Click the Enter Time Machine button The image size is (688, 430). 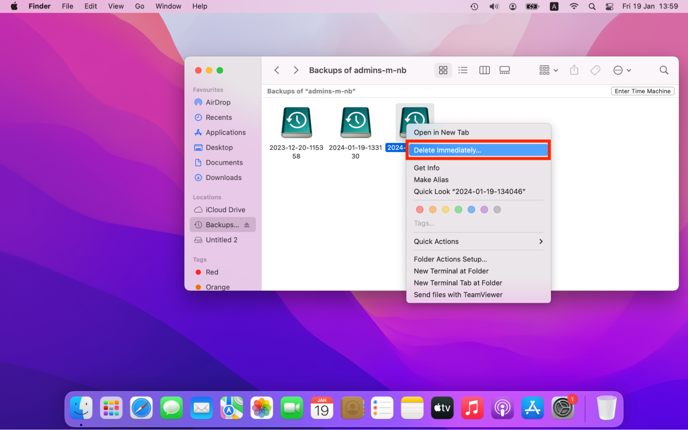coord(643,91)
